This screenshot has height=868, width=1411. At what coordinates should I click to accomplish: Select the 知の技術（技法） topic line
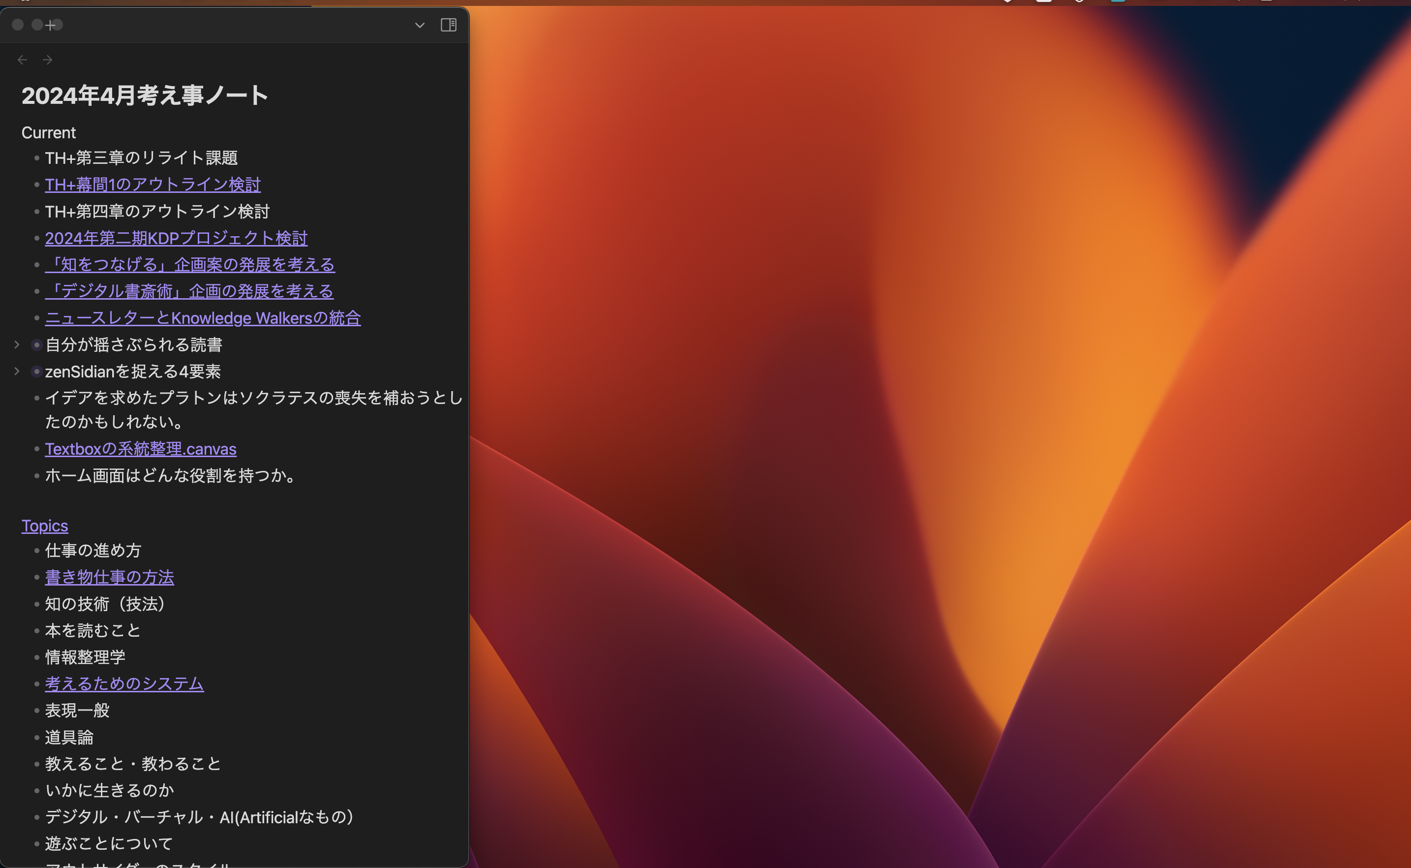106,604
